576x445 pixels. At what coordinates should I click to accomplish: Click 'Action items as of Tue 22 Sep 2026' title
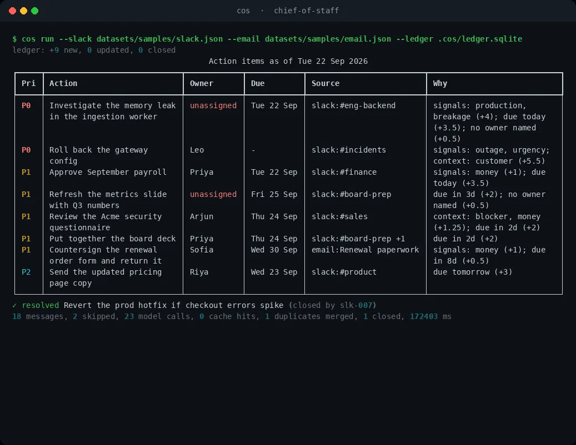(288, 61)
